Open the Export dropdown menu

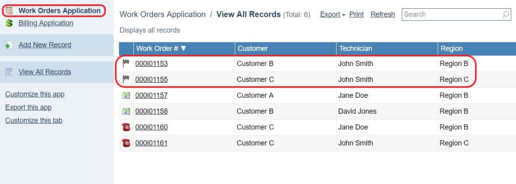[x=333, y=14]
